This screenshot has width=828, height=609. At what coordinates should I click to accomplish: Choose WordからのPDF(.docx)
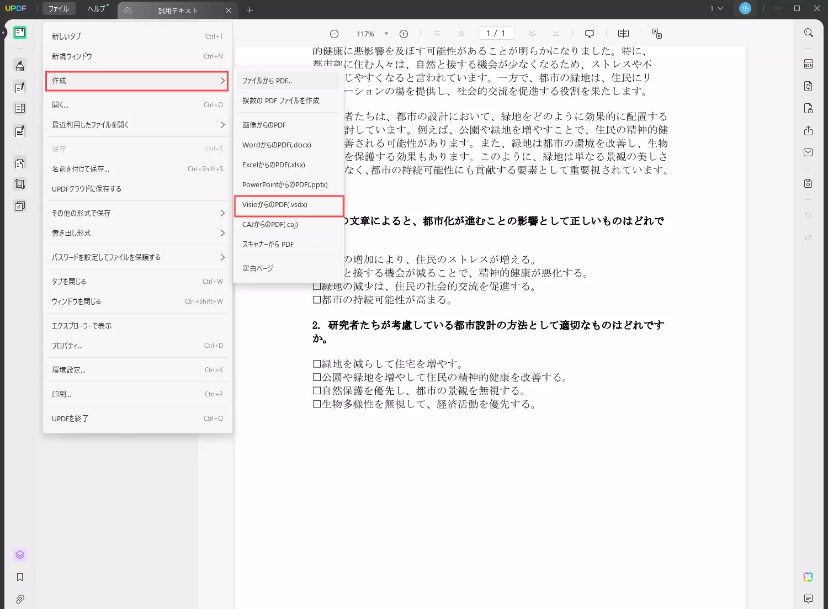coord(289,145)
